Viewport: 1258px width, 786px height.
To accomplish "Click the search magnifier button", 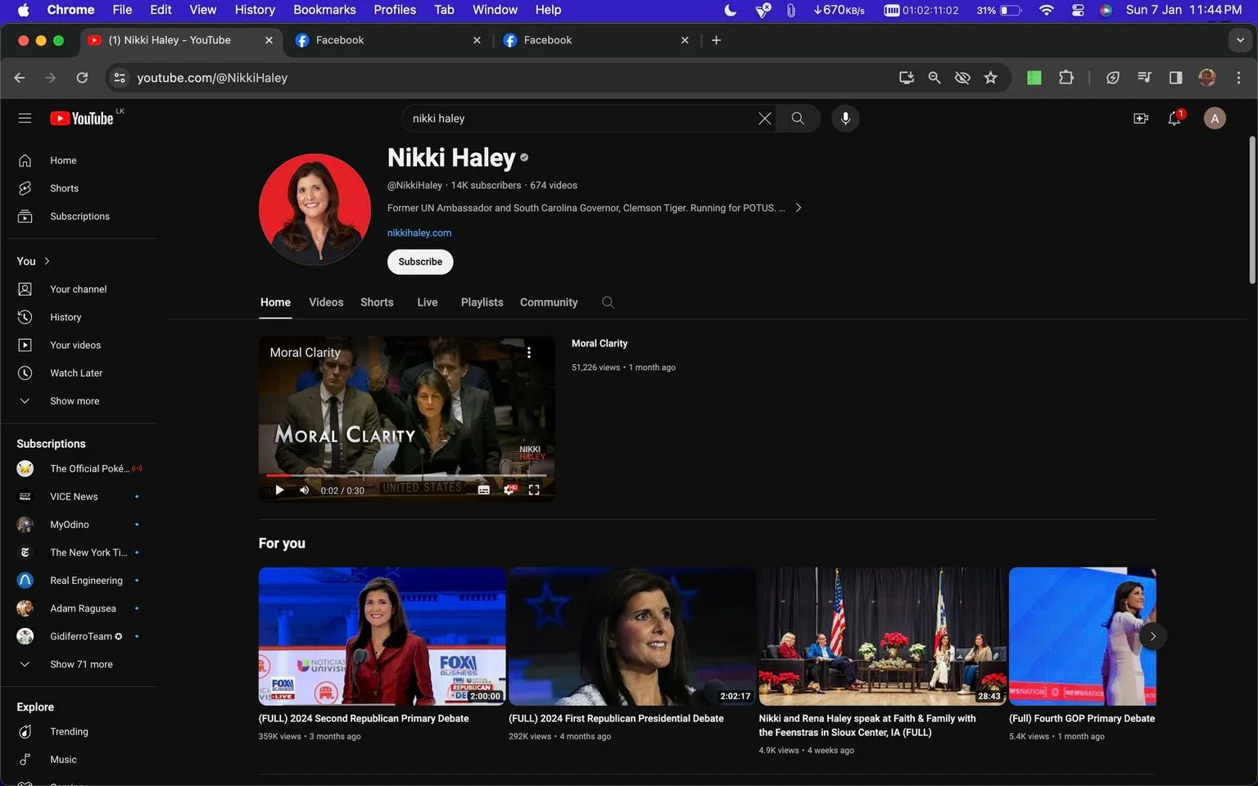I will (x=798, y=118).
